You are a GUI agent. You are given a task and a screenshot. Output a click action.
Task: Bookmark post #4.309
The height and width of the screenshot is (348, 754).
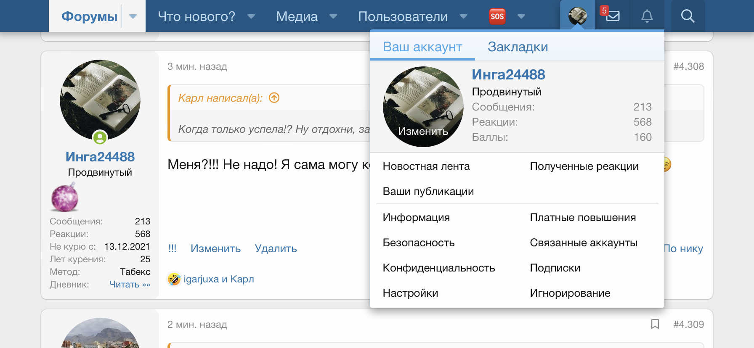(655, 324)
